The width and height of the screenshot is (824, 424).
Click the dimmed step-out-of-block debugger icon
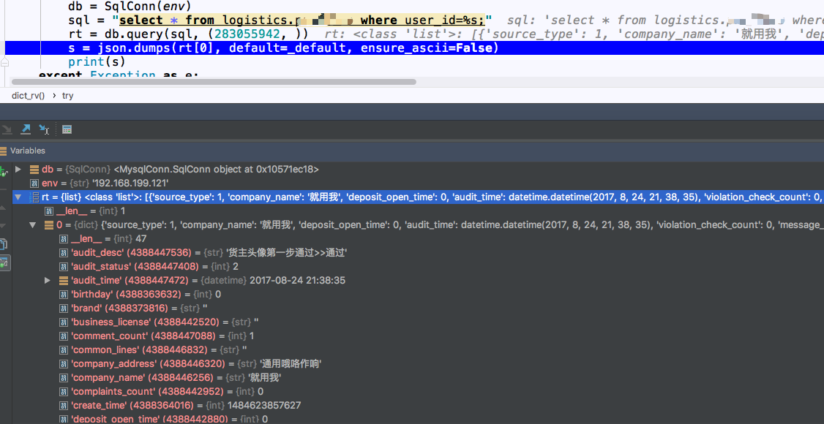click(x=7, y=129)
